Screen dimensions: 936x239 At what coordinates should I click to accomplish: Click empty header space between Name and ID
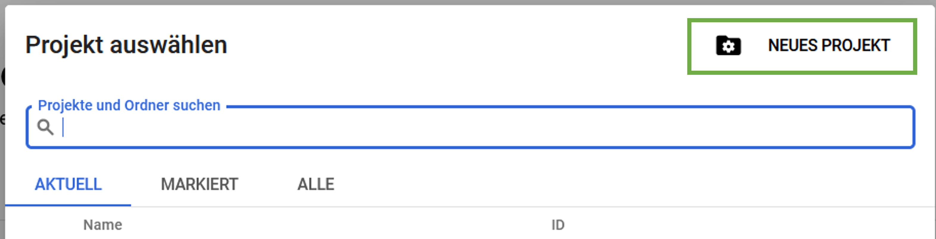tap(327, 225)
